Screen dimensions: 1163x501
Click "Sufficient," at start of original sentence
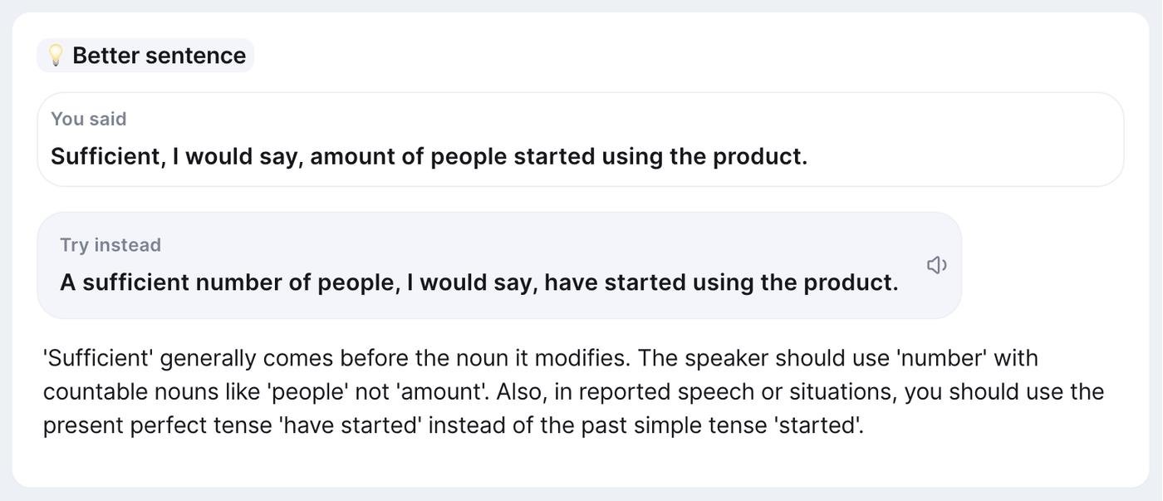point(108,156)
